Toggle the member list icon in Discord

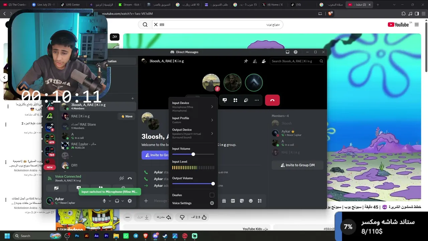click(x=263, y=61)
